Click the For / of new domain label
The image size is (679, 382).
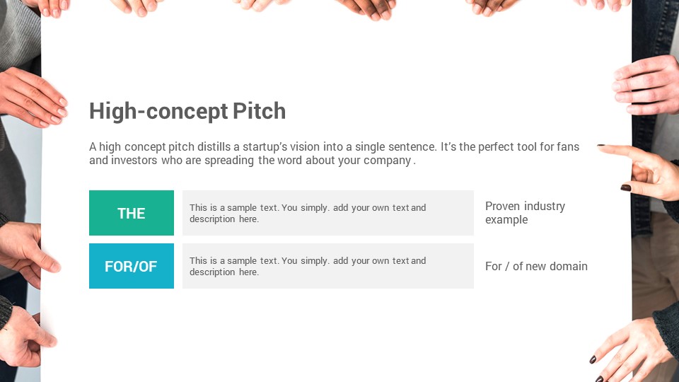pos(536,266)
